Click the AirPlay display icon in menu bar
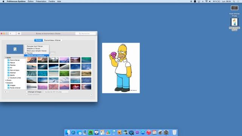Image resolution: width=242 pixels, height=136 pixels. point(199,1)
